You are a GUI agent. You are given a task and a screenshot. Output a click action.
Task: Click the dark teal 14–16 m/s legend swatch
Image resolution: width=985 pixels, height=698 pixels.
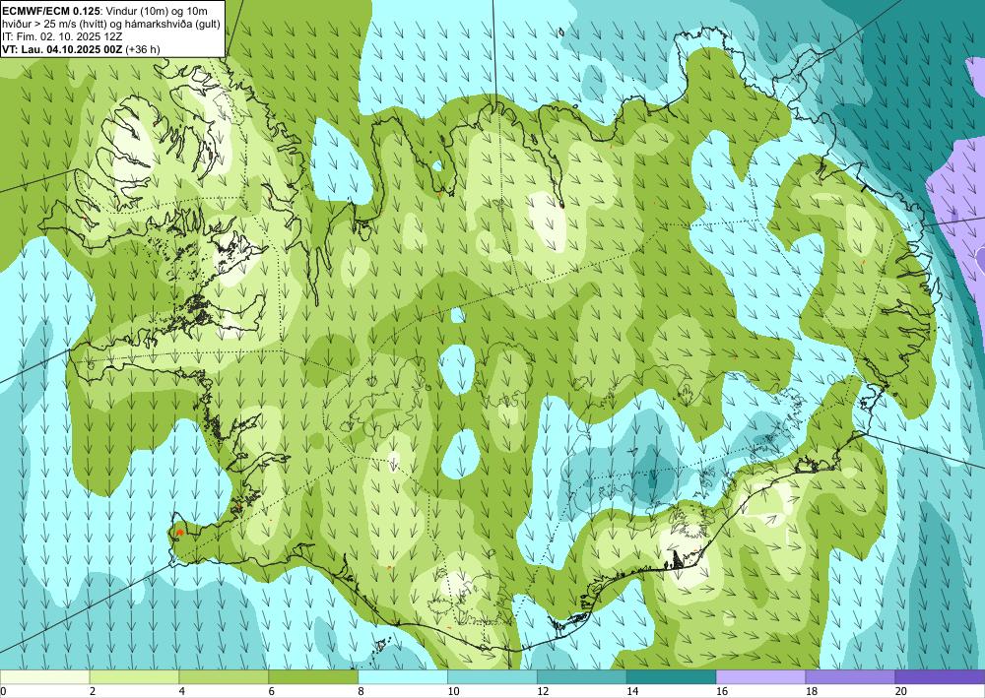pos(672,677)
